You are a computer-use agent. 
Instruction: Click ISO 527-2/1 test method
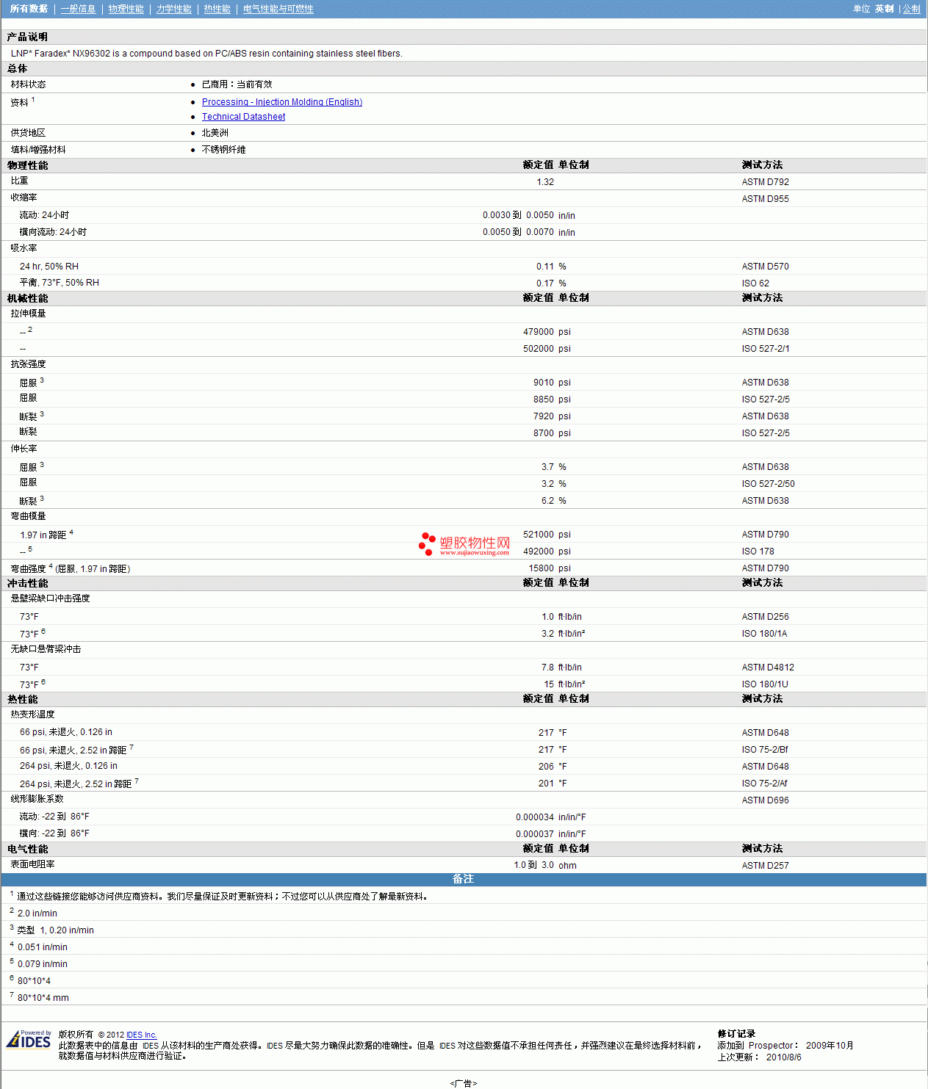click(x=765, y=349)
